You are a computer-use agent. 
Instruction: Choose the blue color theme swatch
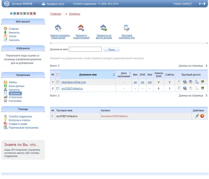[11, 14]
